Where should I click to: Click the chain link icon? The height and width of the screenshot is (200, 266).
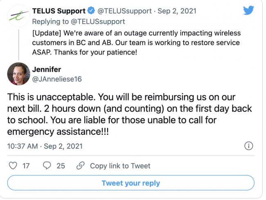[x=80, y=166]
